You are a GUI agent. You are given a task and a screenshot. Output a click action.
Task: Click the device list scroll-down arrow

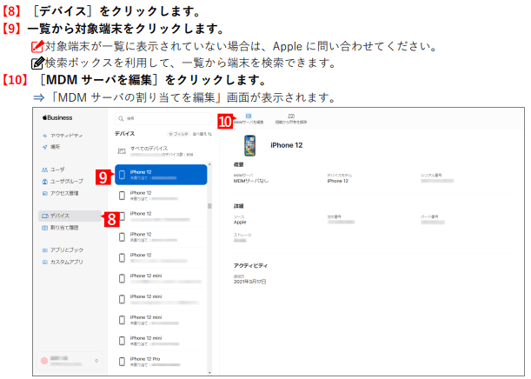209,373
